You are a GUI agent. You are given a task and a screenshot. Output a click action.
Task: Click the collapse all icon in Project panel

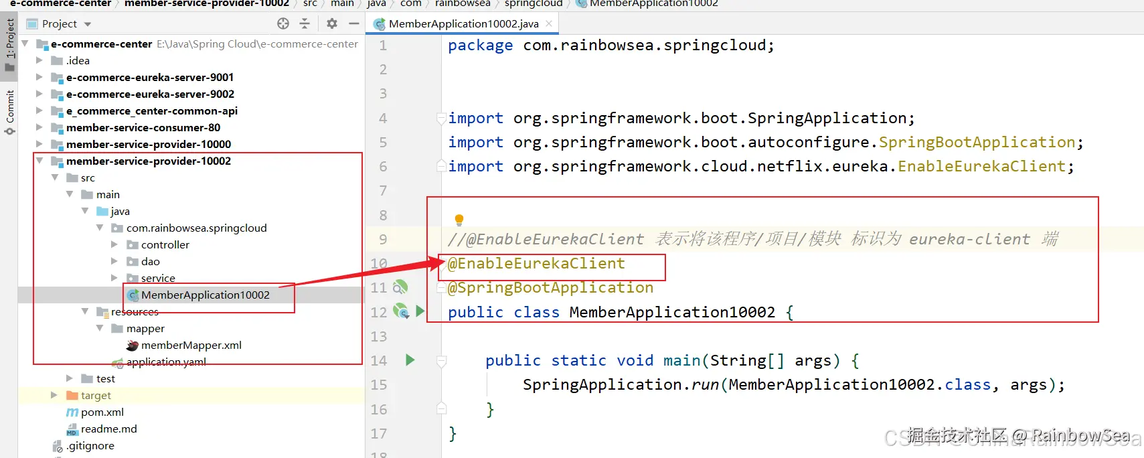[x=305, y=23]
